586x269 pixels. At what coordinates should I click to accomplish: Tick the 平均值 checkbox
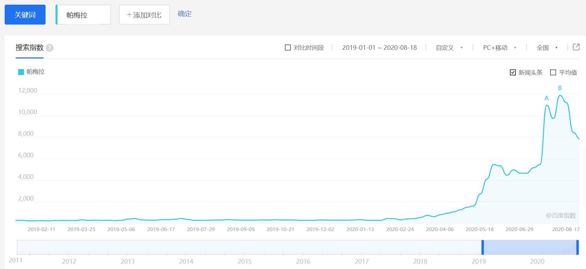[x=553, y=72]
